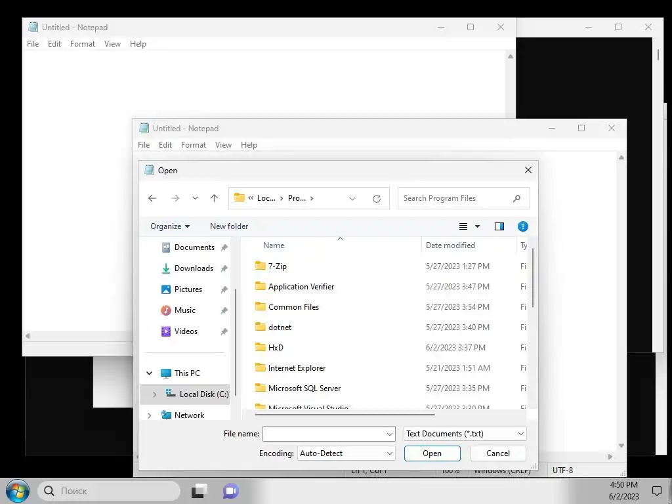The width and height of the screenshot is (672, 504).
Task: Open the More view options arrow
Action: tap(478, 226)
